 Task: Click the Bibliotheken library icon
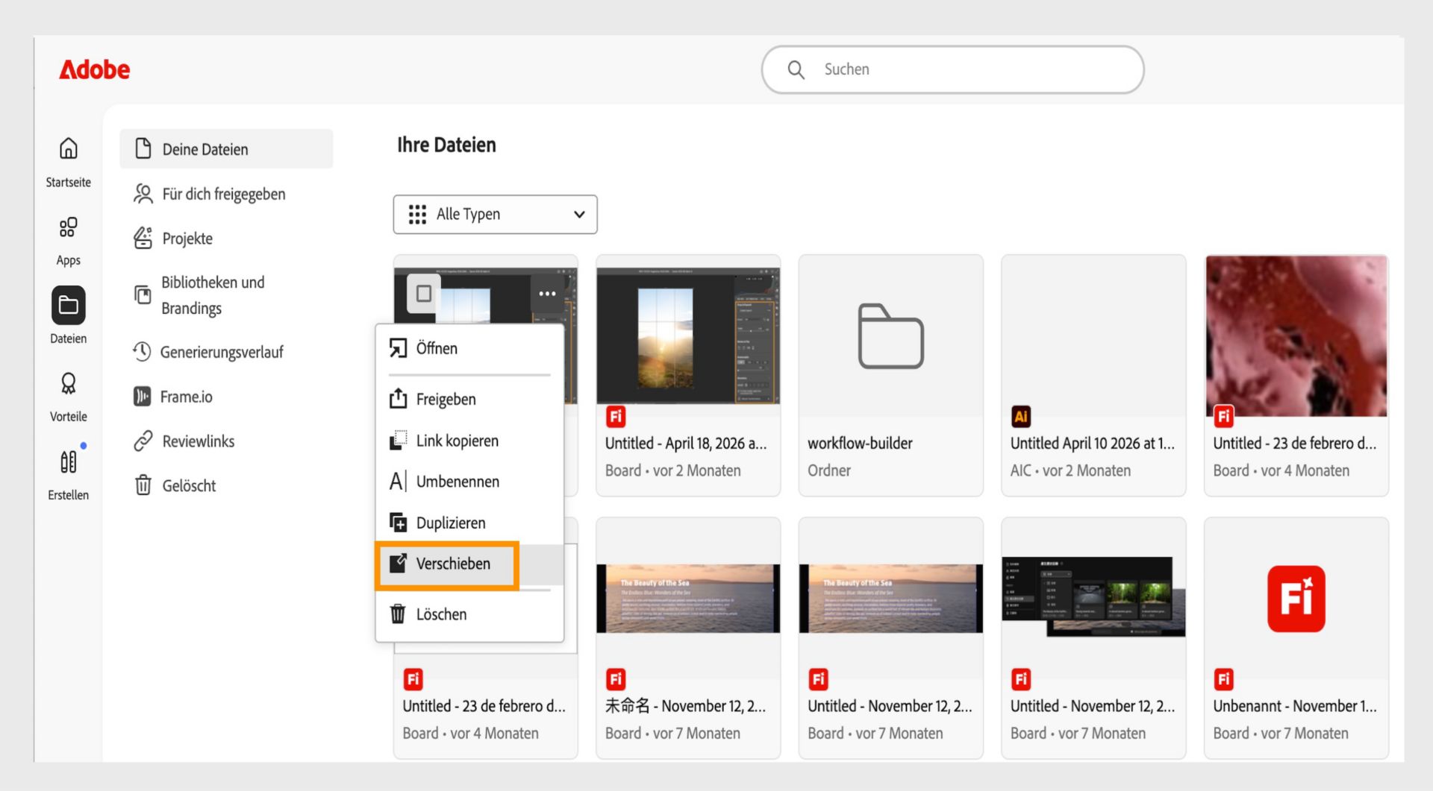click(x=143, y=294)
